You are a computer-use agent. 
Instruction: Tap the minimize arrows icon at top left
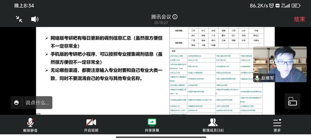19,19
